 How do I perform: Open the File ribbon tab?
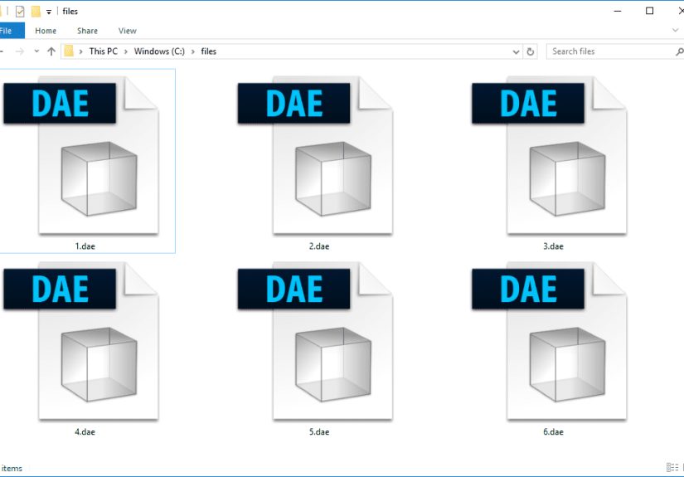(11, 31)
